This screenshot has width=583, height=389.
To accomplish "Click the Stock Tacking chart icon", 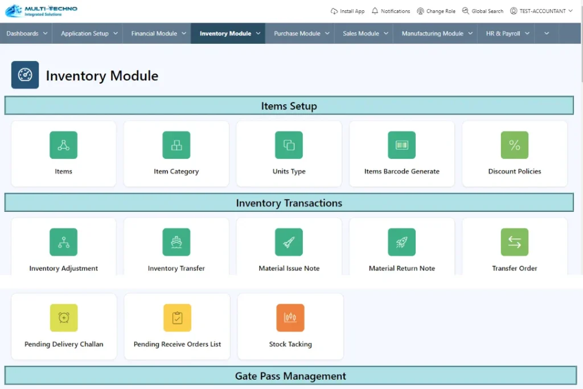I will [290, 318].
